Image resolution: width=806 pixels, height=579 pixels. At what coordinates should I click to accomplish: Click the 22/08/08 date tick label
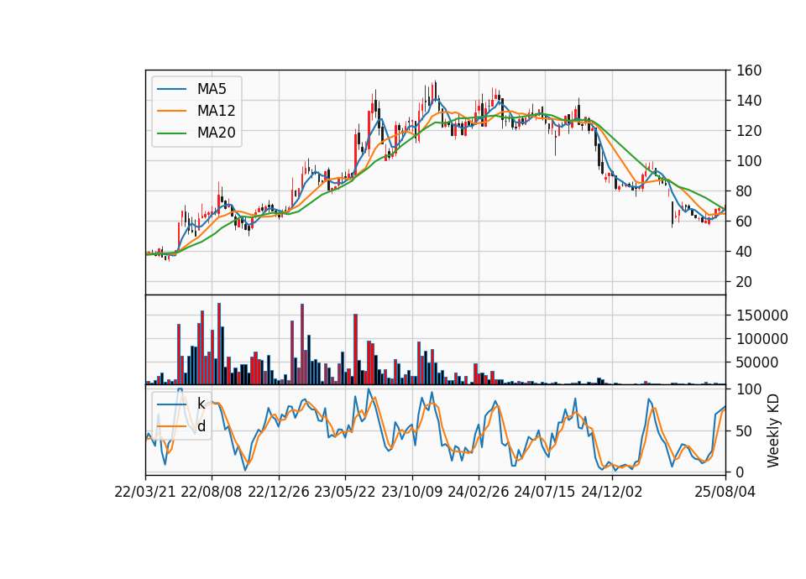click(x=212, y=492)
